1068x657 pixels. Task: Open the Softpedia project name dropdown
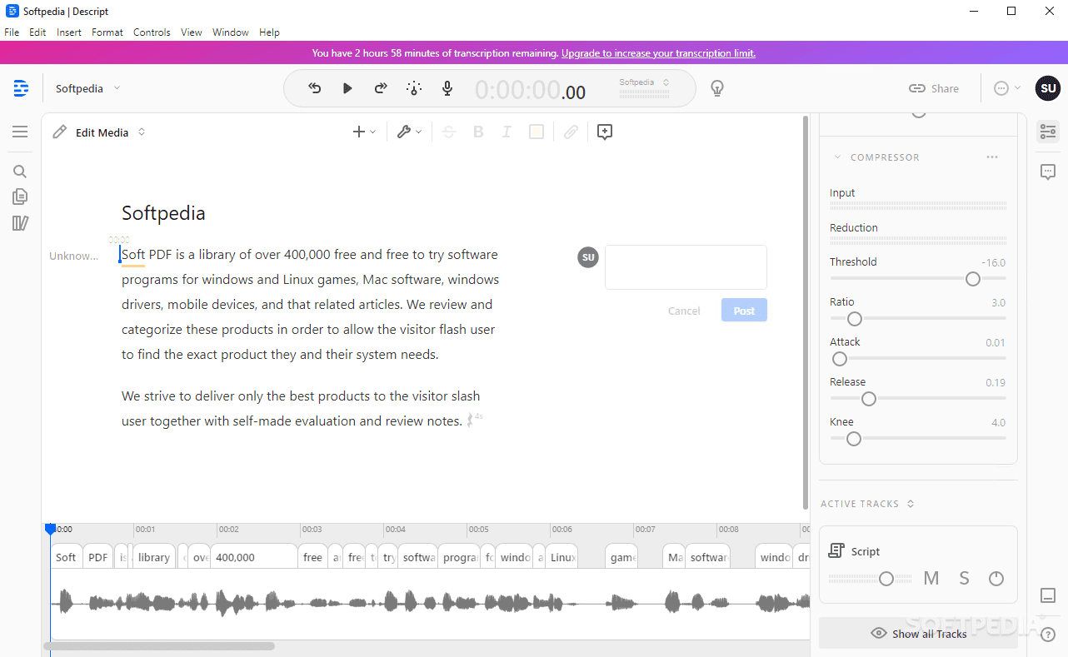(88, 88)
